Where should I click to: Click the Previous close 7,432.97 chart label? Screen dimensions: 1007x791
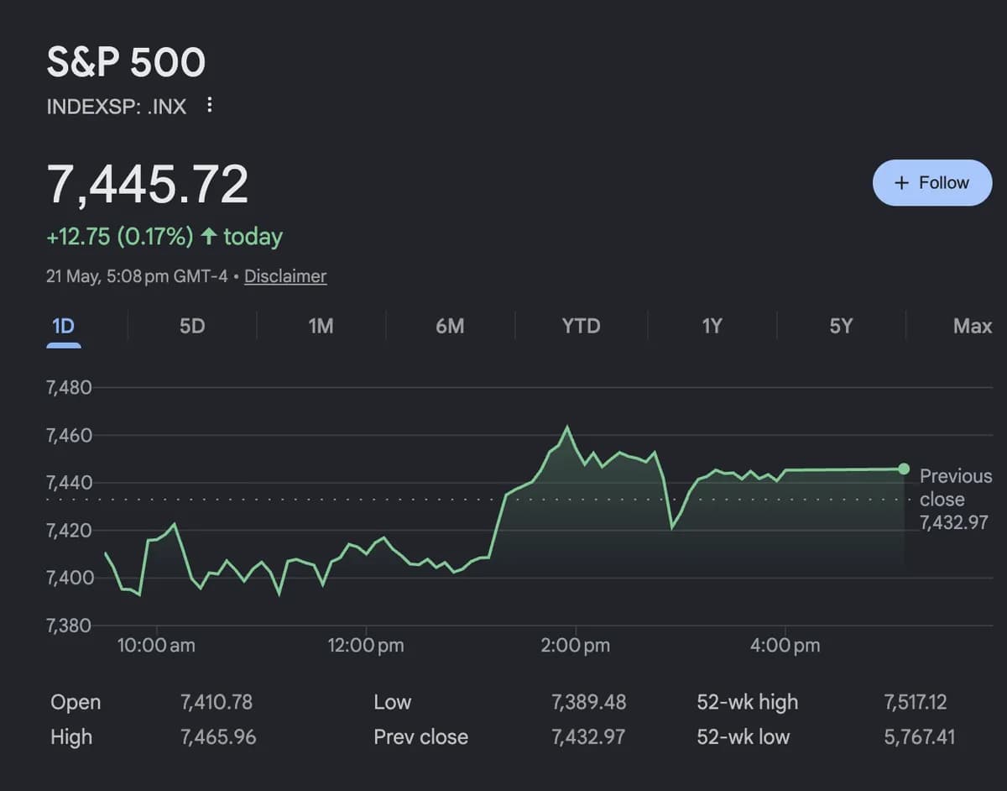(955, 499)
